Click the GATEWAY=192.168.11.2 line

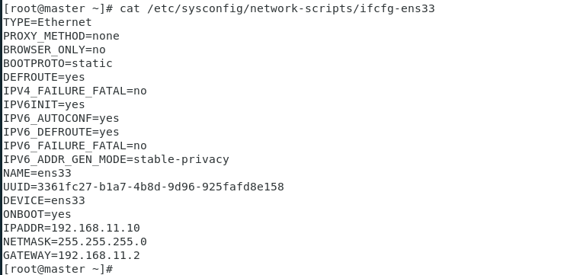coord(72,255)
